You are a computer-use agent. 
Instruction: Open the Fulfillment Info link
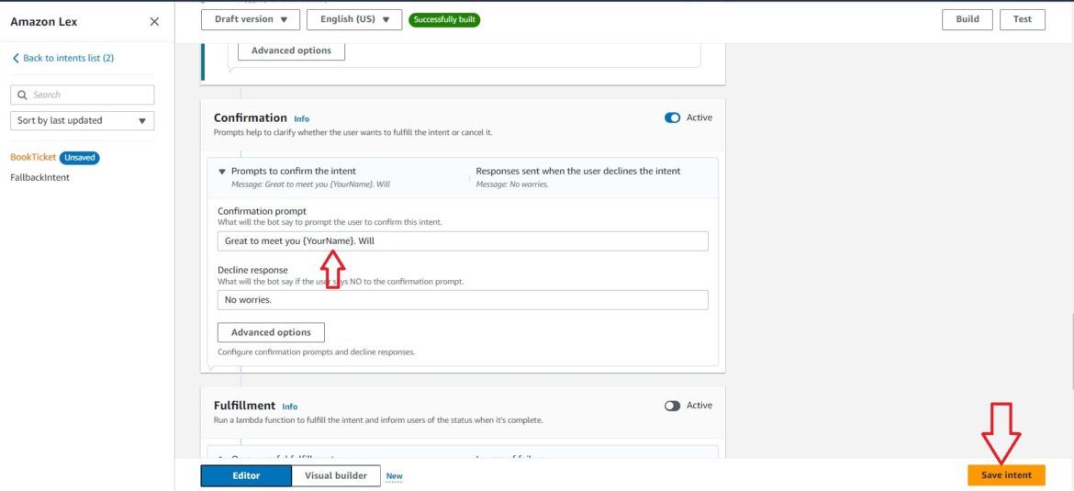289,407
